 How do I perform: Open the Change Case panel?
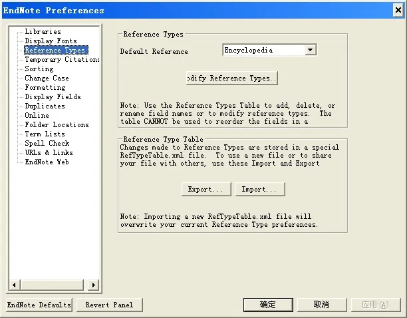point(47,78)
